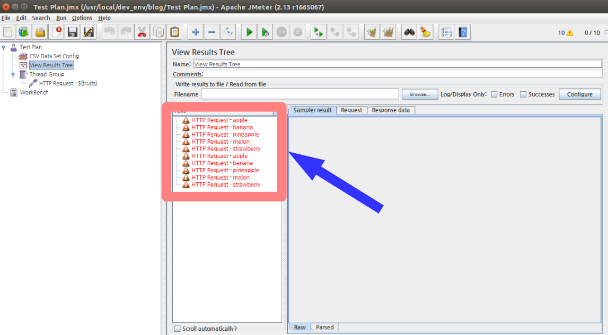Open the File menu
Screen dimensions: 608x335
point(6,18)
